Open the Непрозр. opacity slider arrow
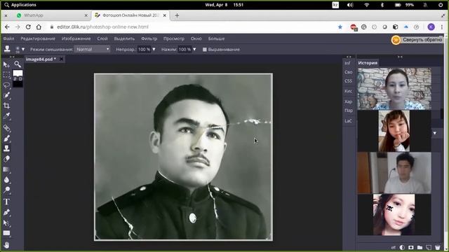 coord(154,50)
